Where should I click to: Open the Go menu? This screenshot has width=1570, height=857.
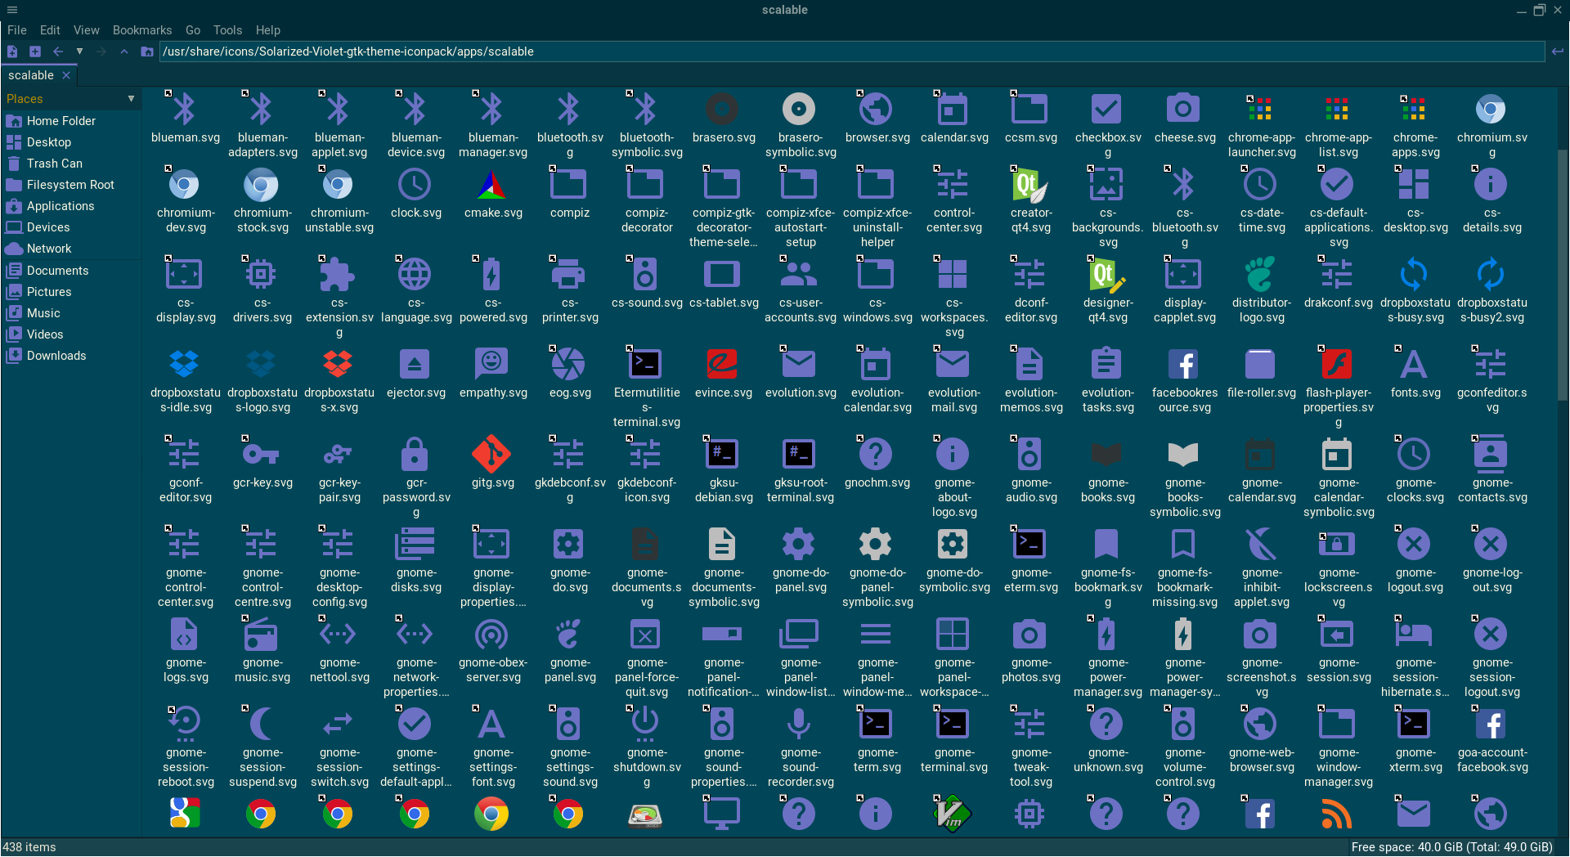point(193,30)
